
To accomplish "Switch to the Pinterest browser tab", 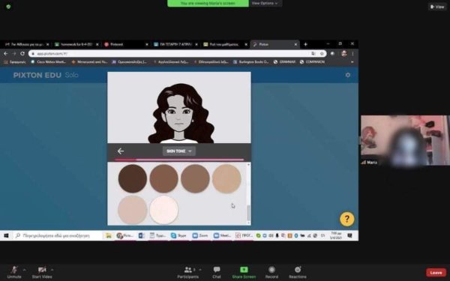I will coord(126,44).
